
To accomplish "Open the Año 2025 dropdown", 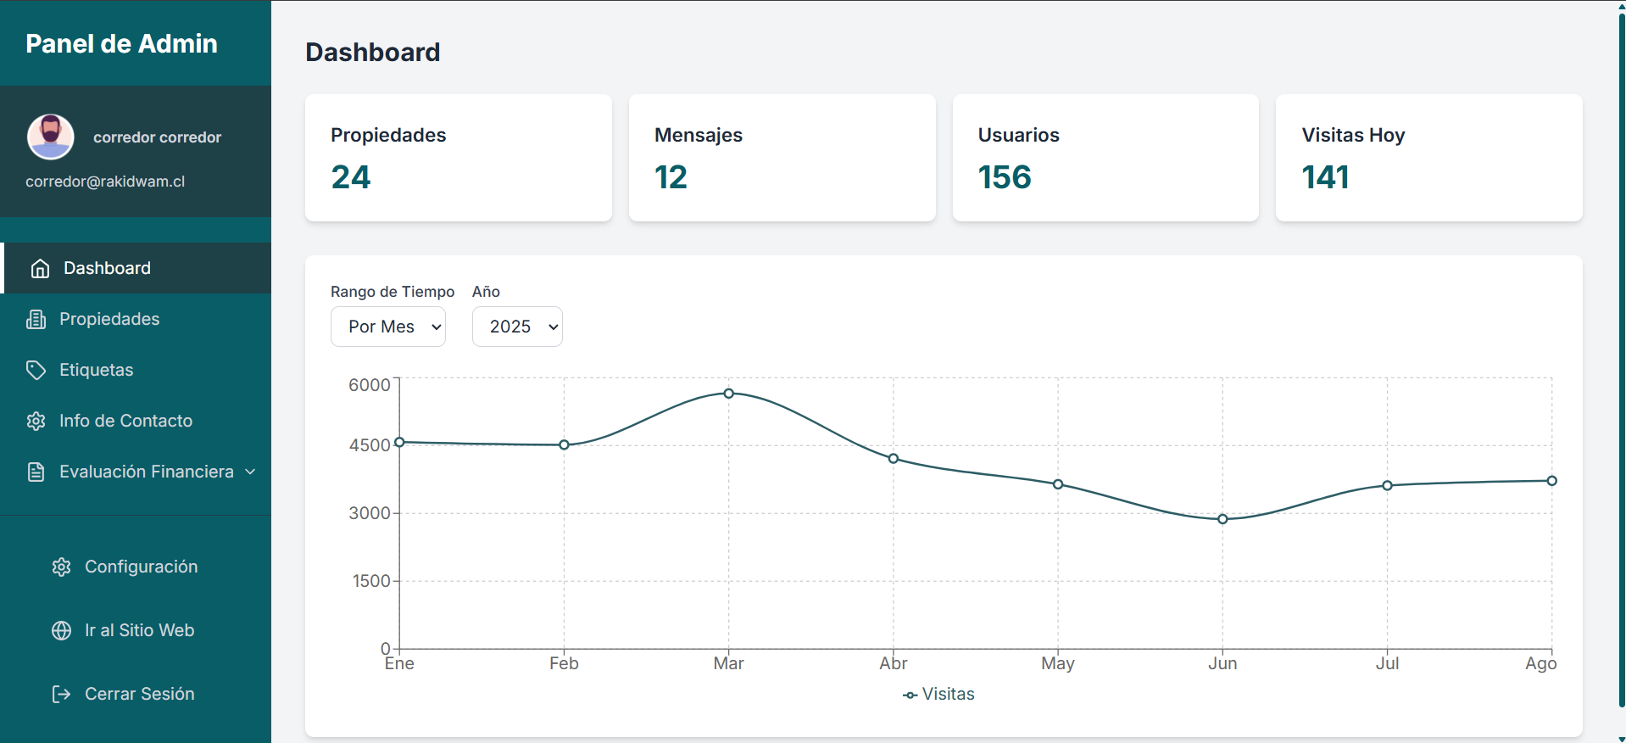I will click(516, 327).
